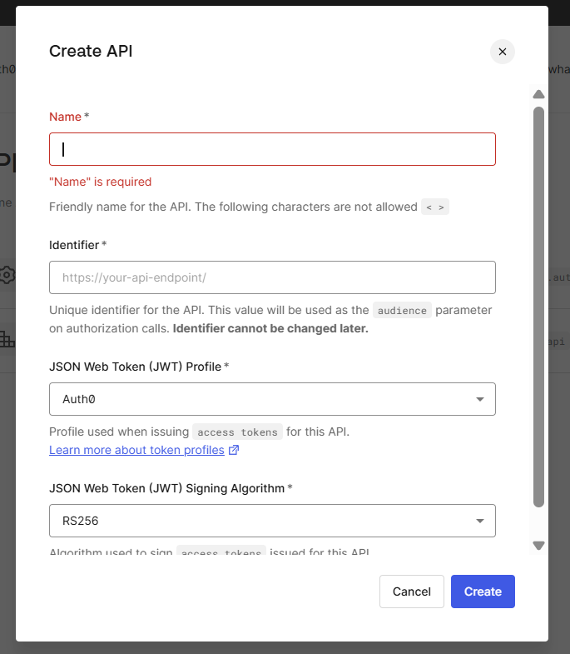Click the JSON Web Token (JWT) Profile label
Viewport: 570px width, 654px height.
[x=135, y=367]
